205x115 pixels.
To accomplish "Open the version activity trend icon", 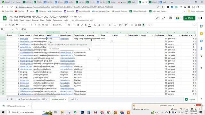I will (x=164, y=18).
